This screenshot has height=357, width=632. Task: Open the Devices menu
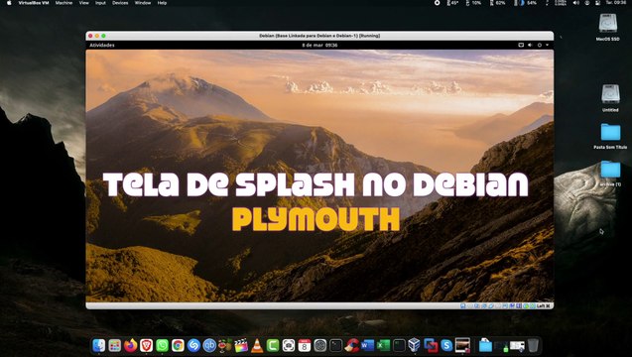point(120,3)
